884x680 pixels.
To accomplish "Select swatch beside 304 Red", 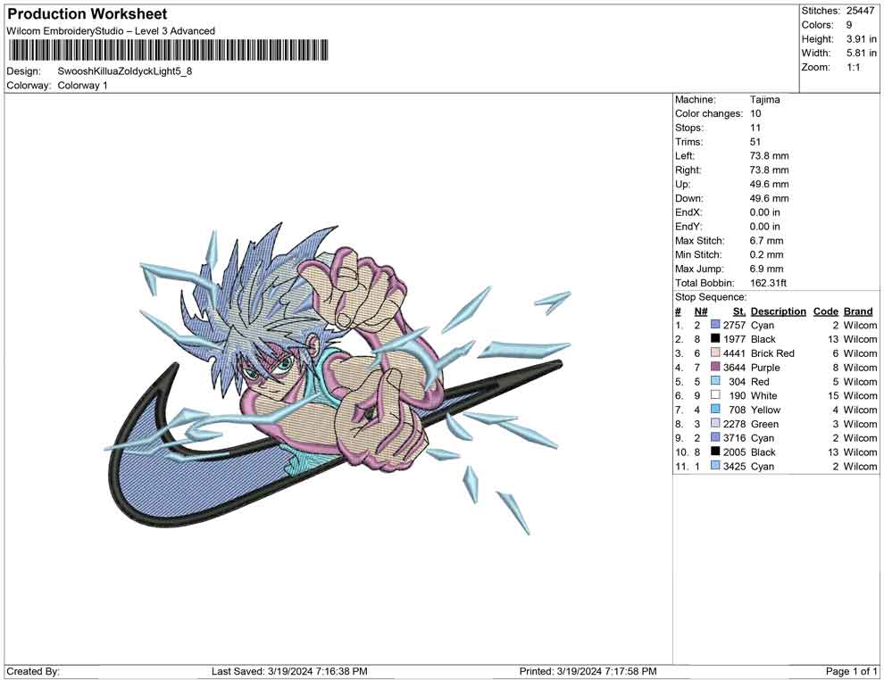I will (715, 381).
